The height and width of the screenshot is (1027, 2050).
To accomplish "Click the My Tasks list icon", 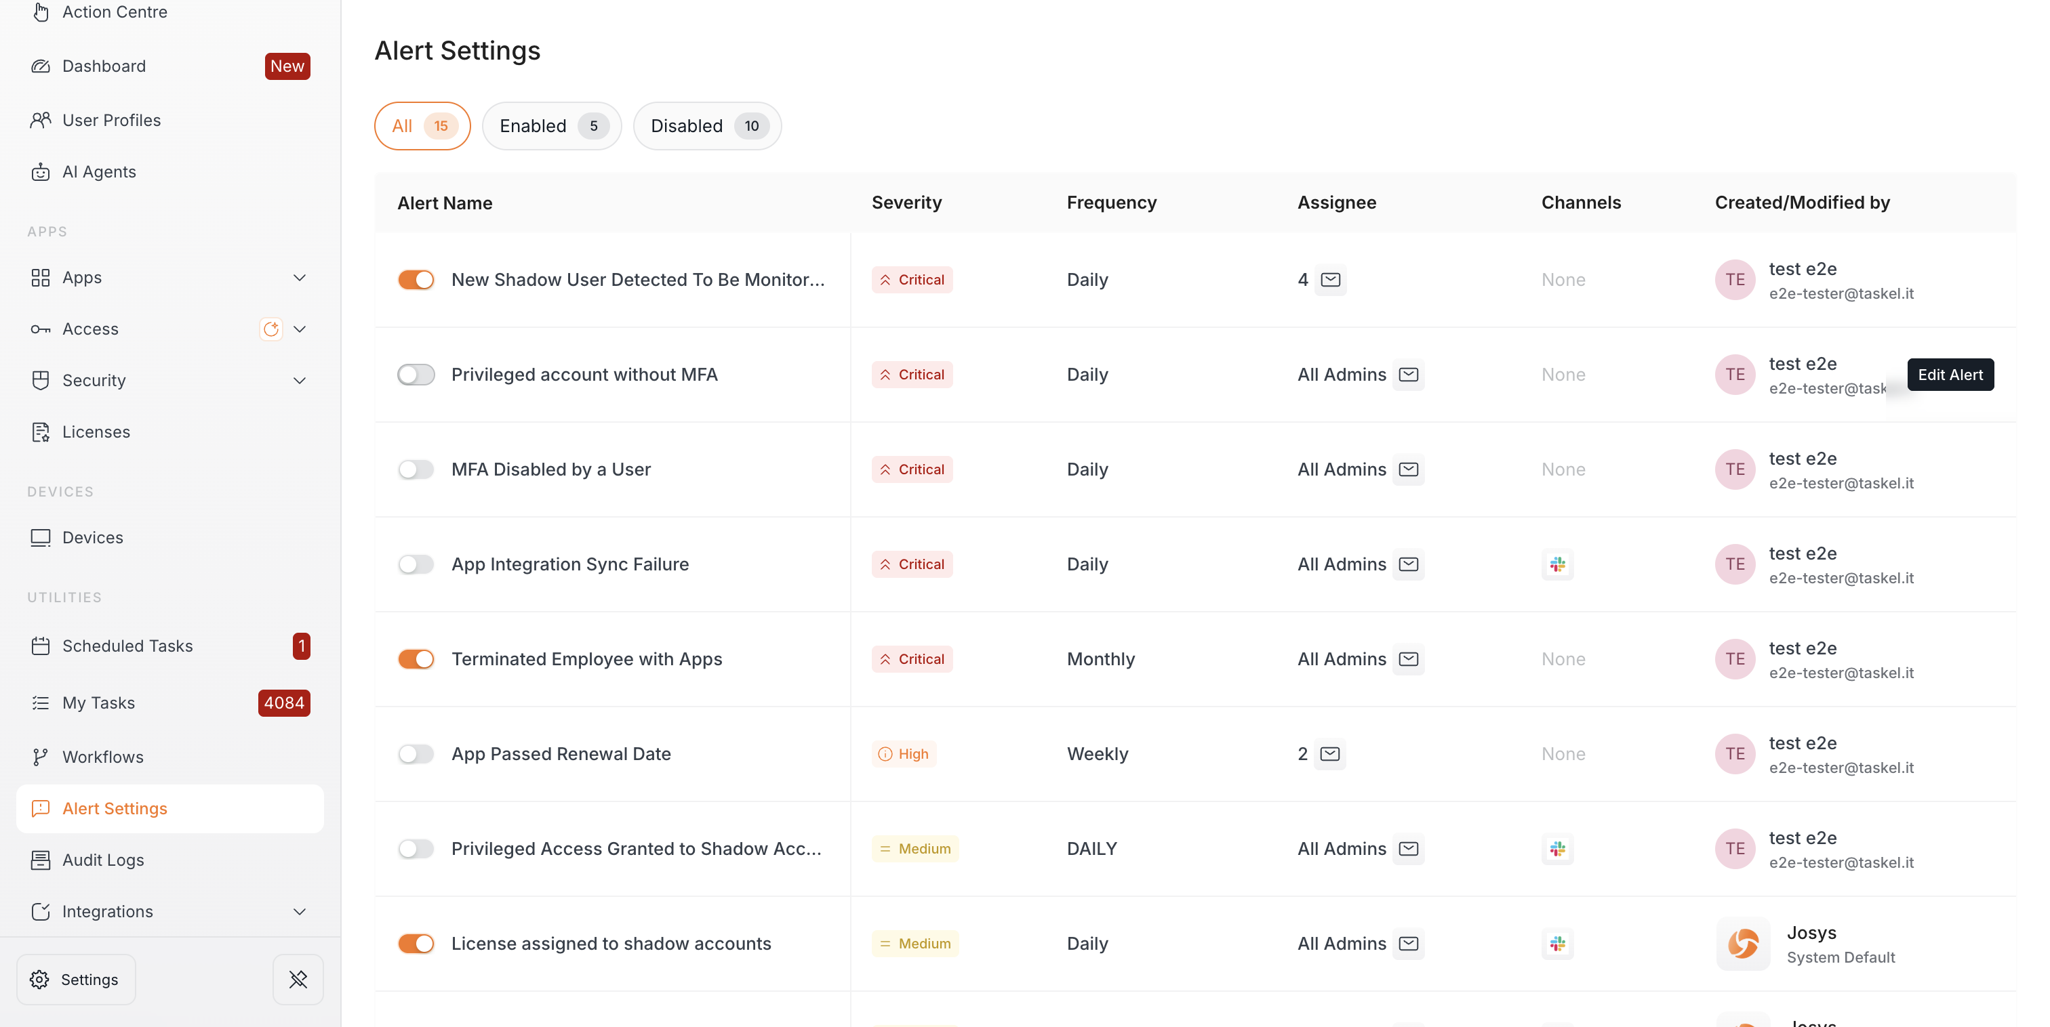I will pyautogui.click(x=41, y=703).
